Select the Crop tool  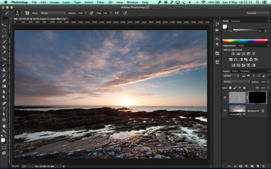4,47
